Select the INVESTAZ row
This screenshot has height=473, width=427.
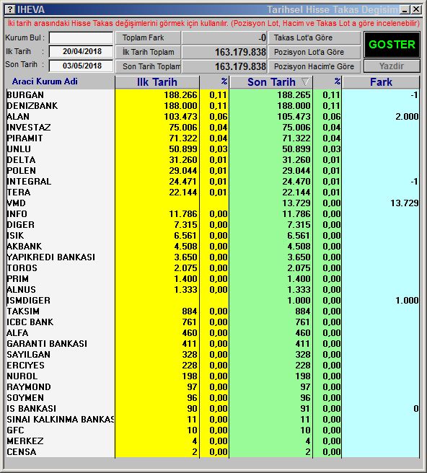tap(213, 128)
